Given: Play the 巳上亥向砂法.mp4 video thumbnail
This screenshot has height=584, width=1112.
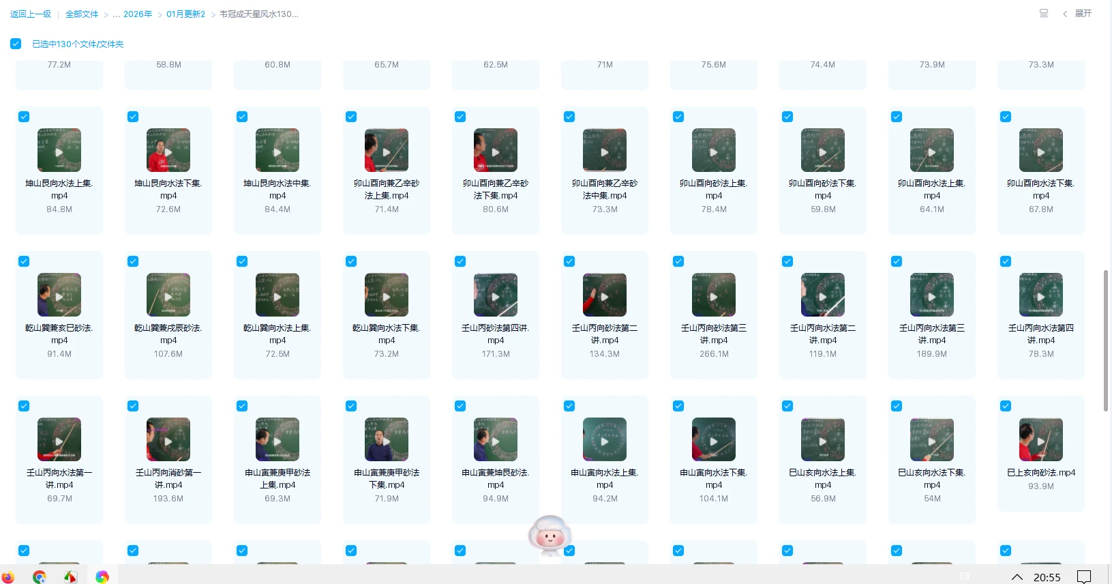Looking at the screenshot, I should click(x=1041, y=439).
